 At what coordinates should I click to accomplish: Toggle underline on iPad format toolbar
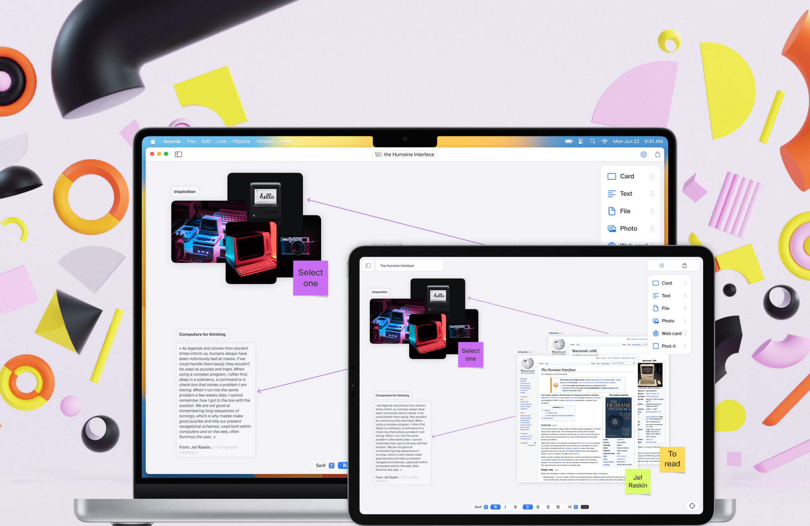coord(515,507)
